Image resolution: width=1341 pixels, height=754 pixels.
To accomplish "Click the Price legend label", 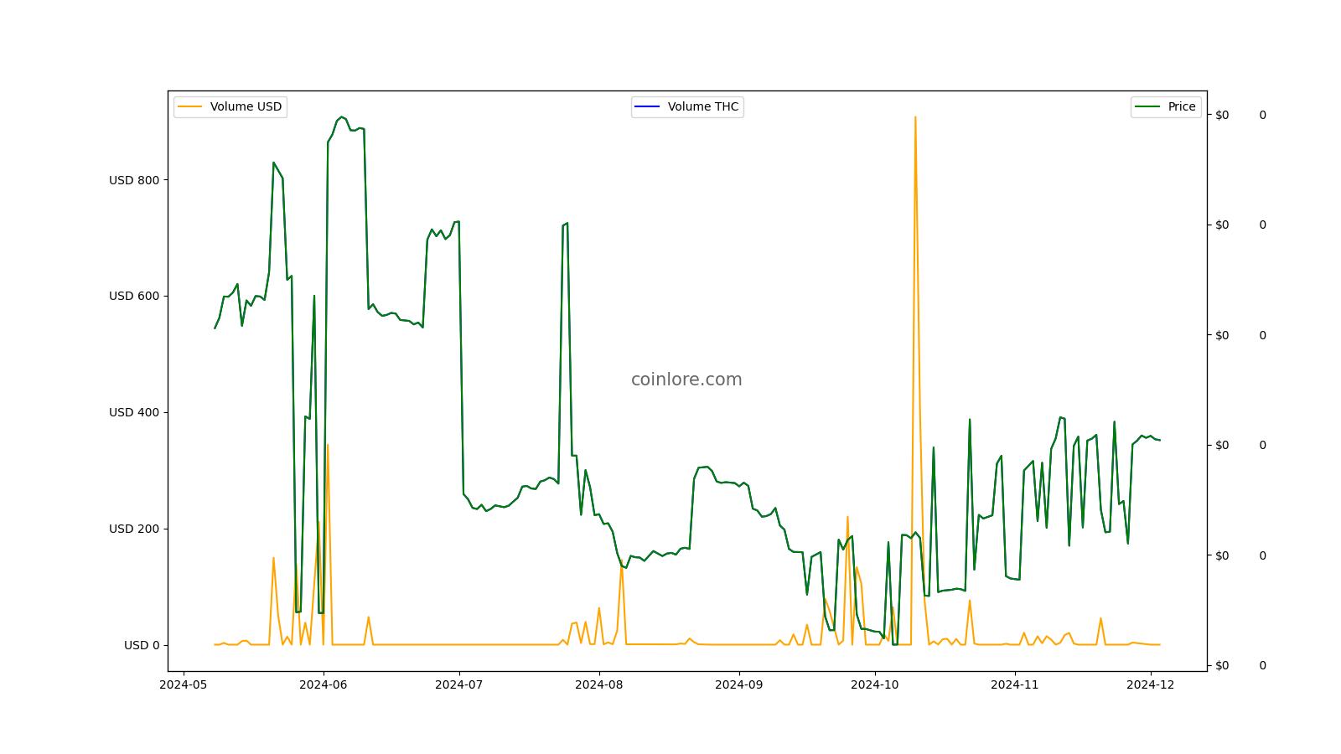I will coord(1182,107).
